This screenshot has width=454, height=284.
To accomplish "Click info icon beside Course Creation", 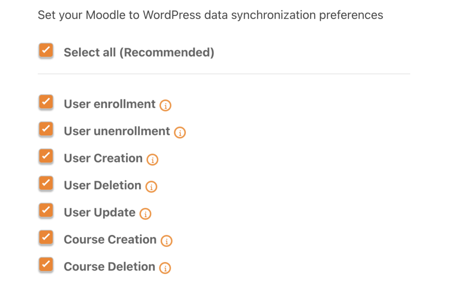I will (166, 241).
